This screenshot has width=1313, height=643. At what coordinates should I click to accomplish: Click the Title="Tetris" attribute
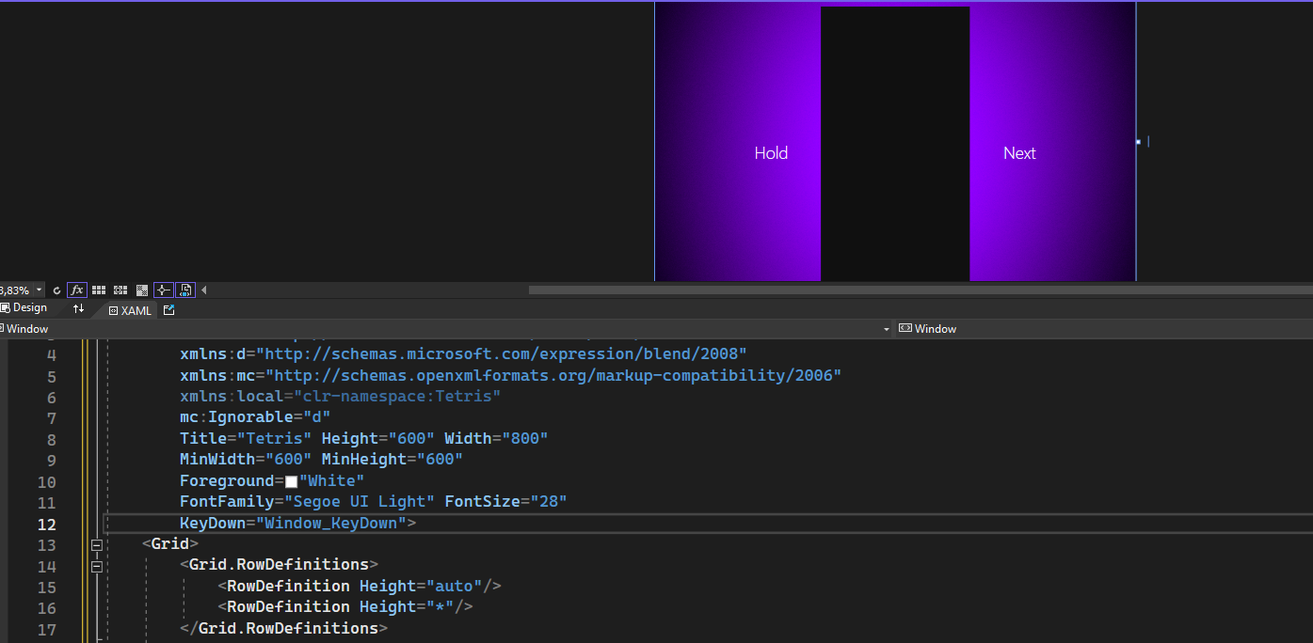(x=246, y=438)
